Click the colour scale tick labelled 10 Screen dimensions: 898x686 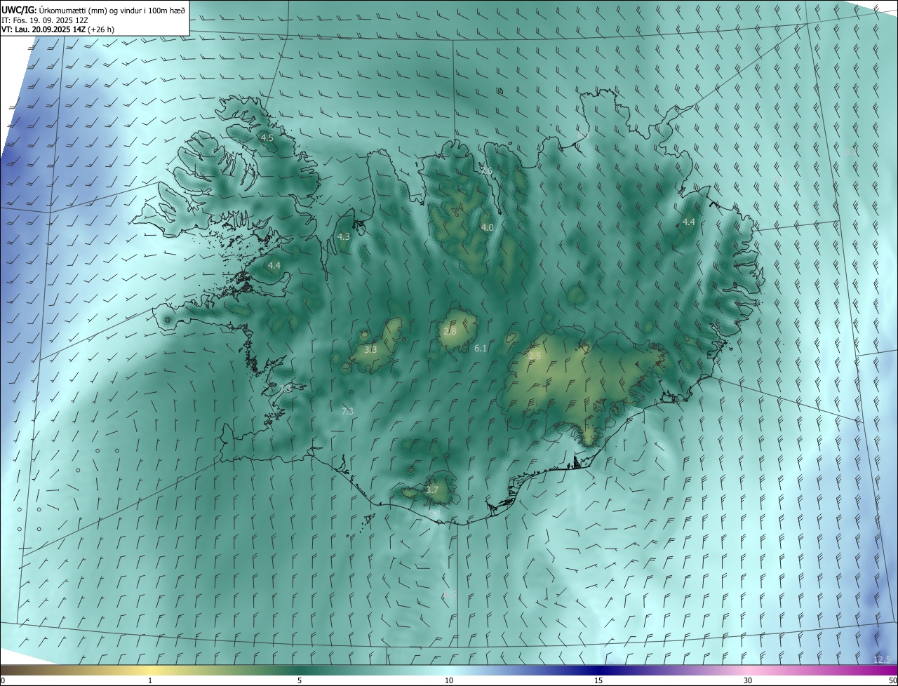[449, 680]
